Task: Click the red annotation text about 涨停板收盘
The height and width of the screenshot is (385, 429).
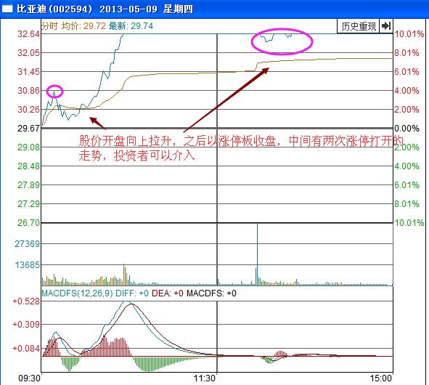Action: (x=241, y=148)
